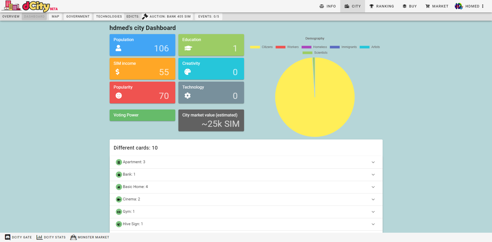The width and height of the screenshot is (492, 242).
Task: Click the Popularity 70 value
Action: [164, 96]
